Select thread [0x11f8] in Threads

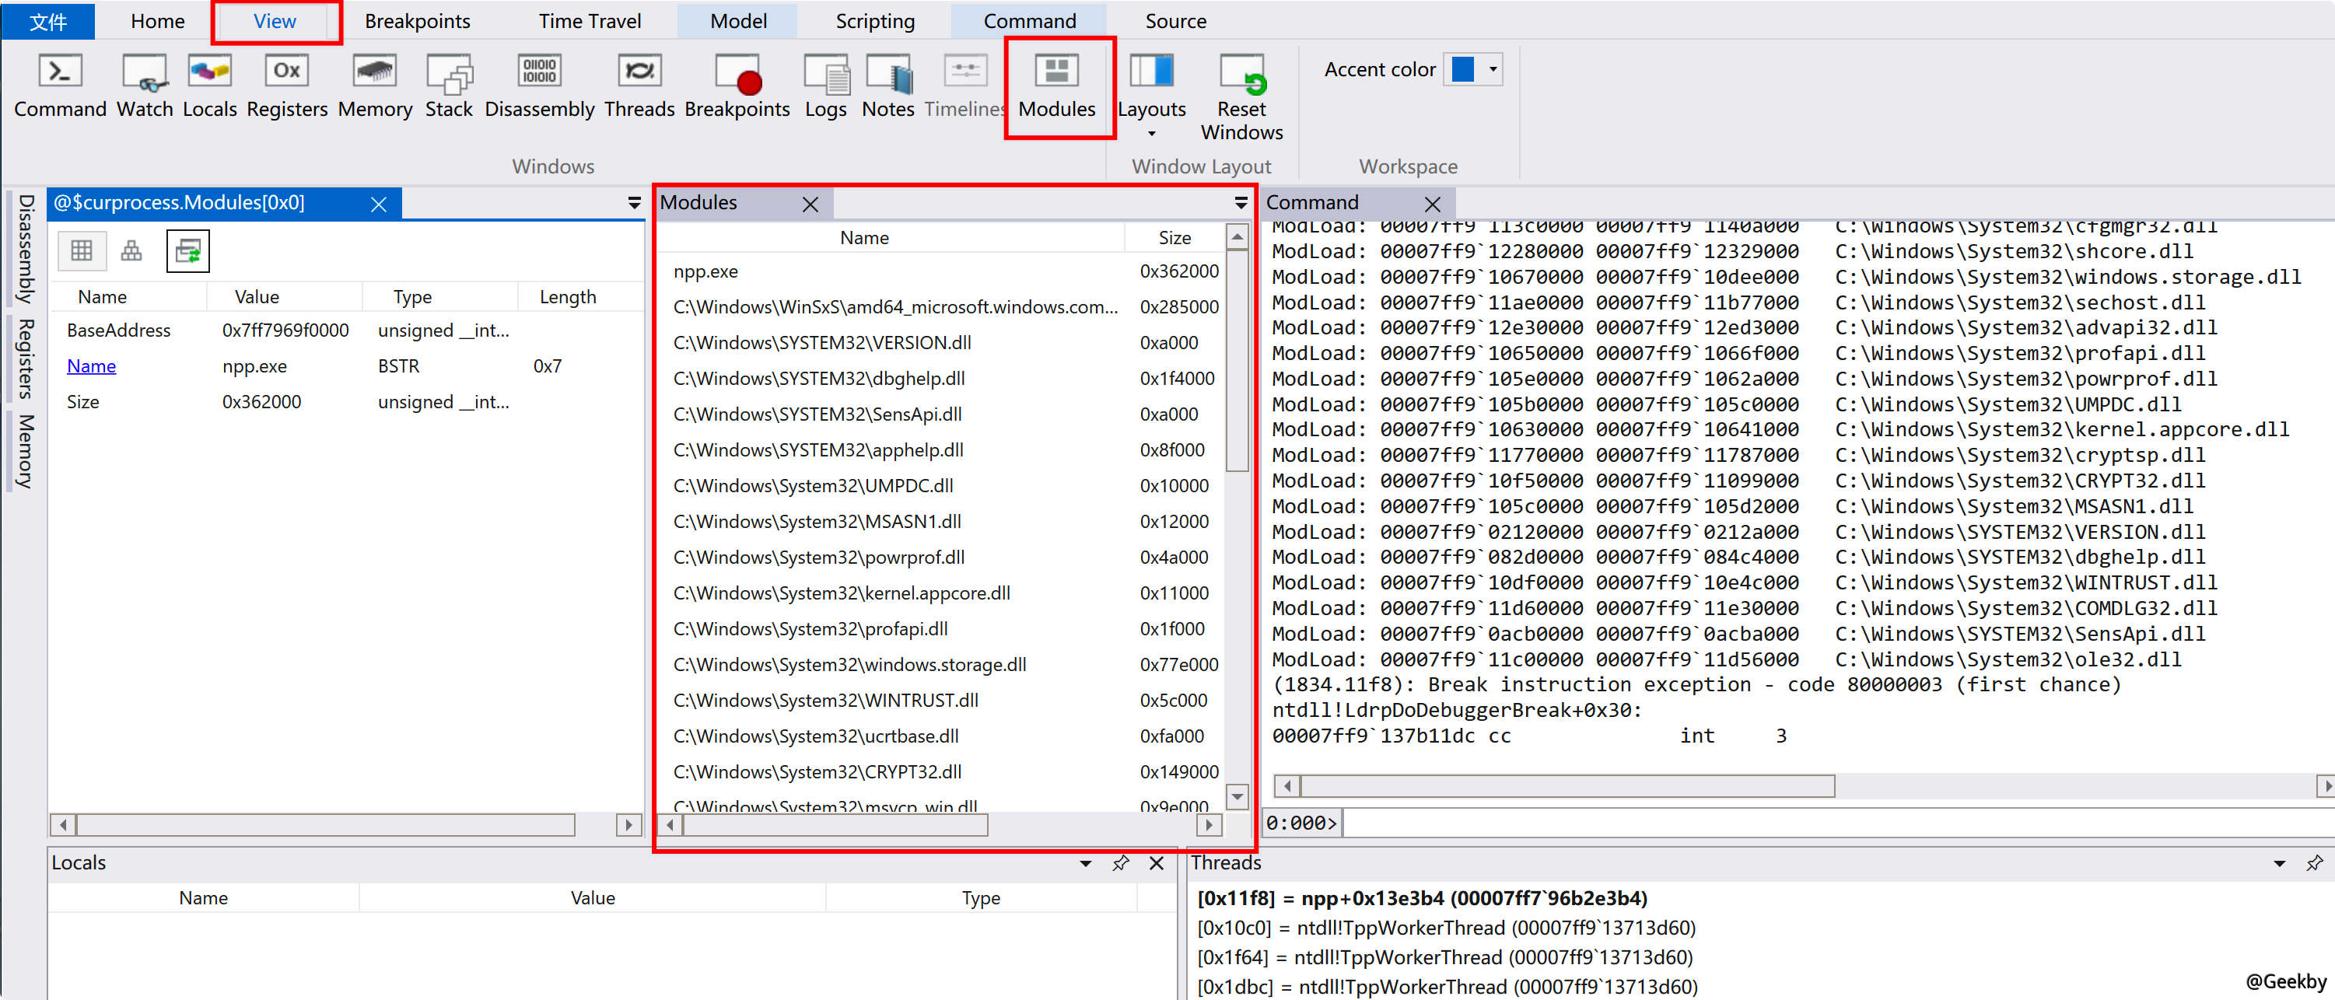(1422, 897)
